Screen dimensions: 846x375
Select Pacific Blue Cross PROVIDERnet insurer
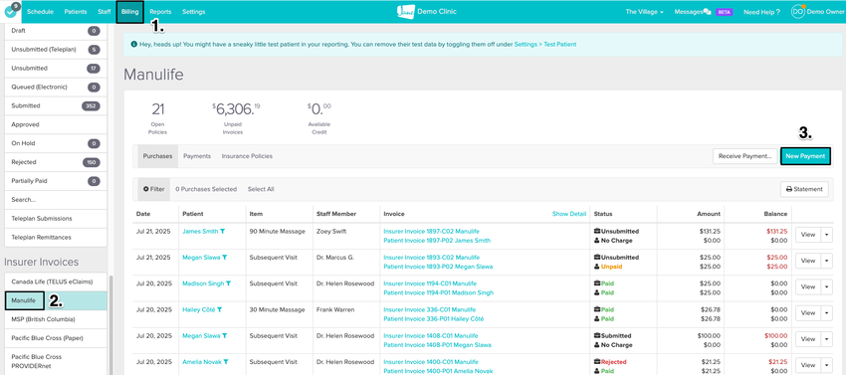click(56, 361)
